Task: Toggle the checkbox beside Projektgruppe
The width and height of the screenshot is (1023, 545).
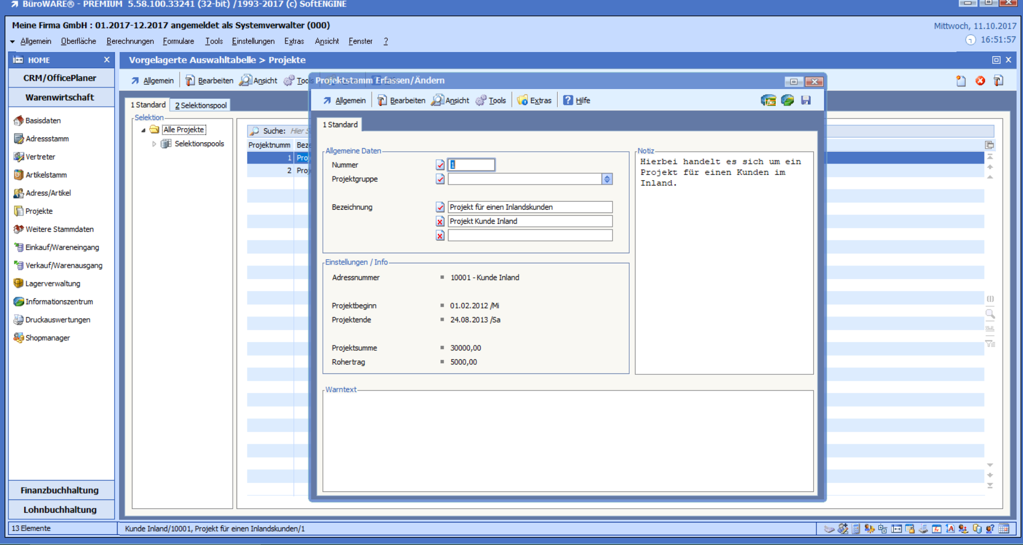Action: point(440,179)
